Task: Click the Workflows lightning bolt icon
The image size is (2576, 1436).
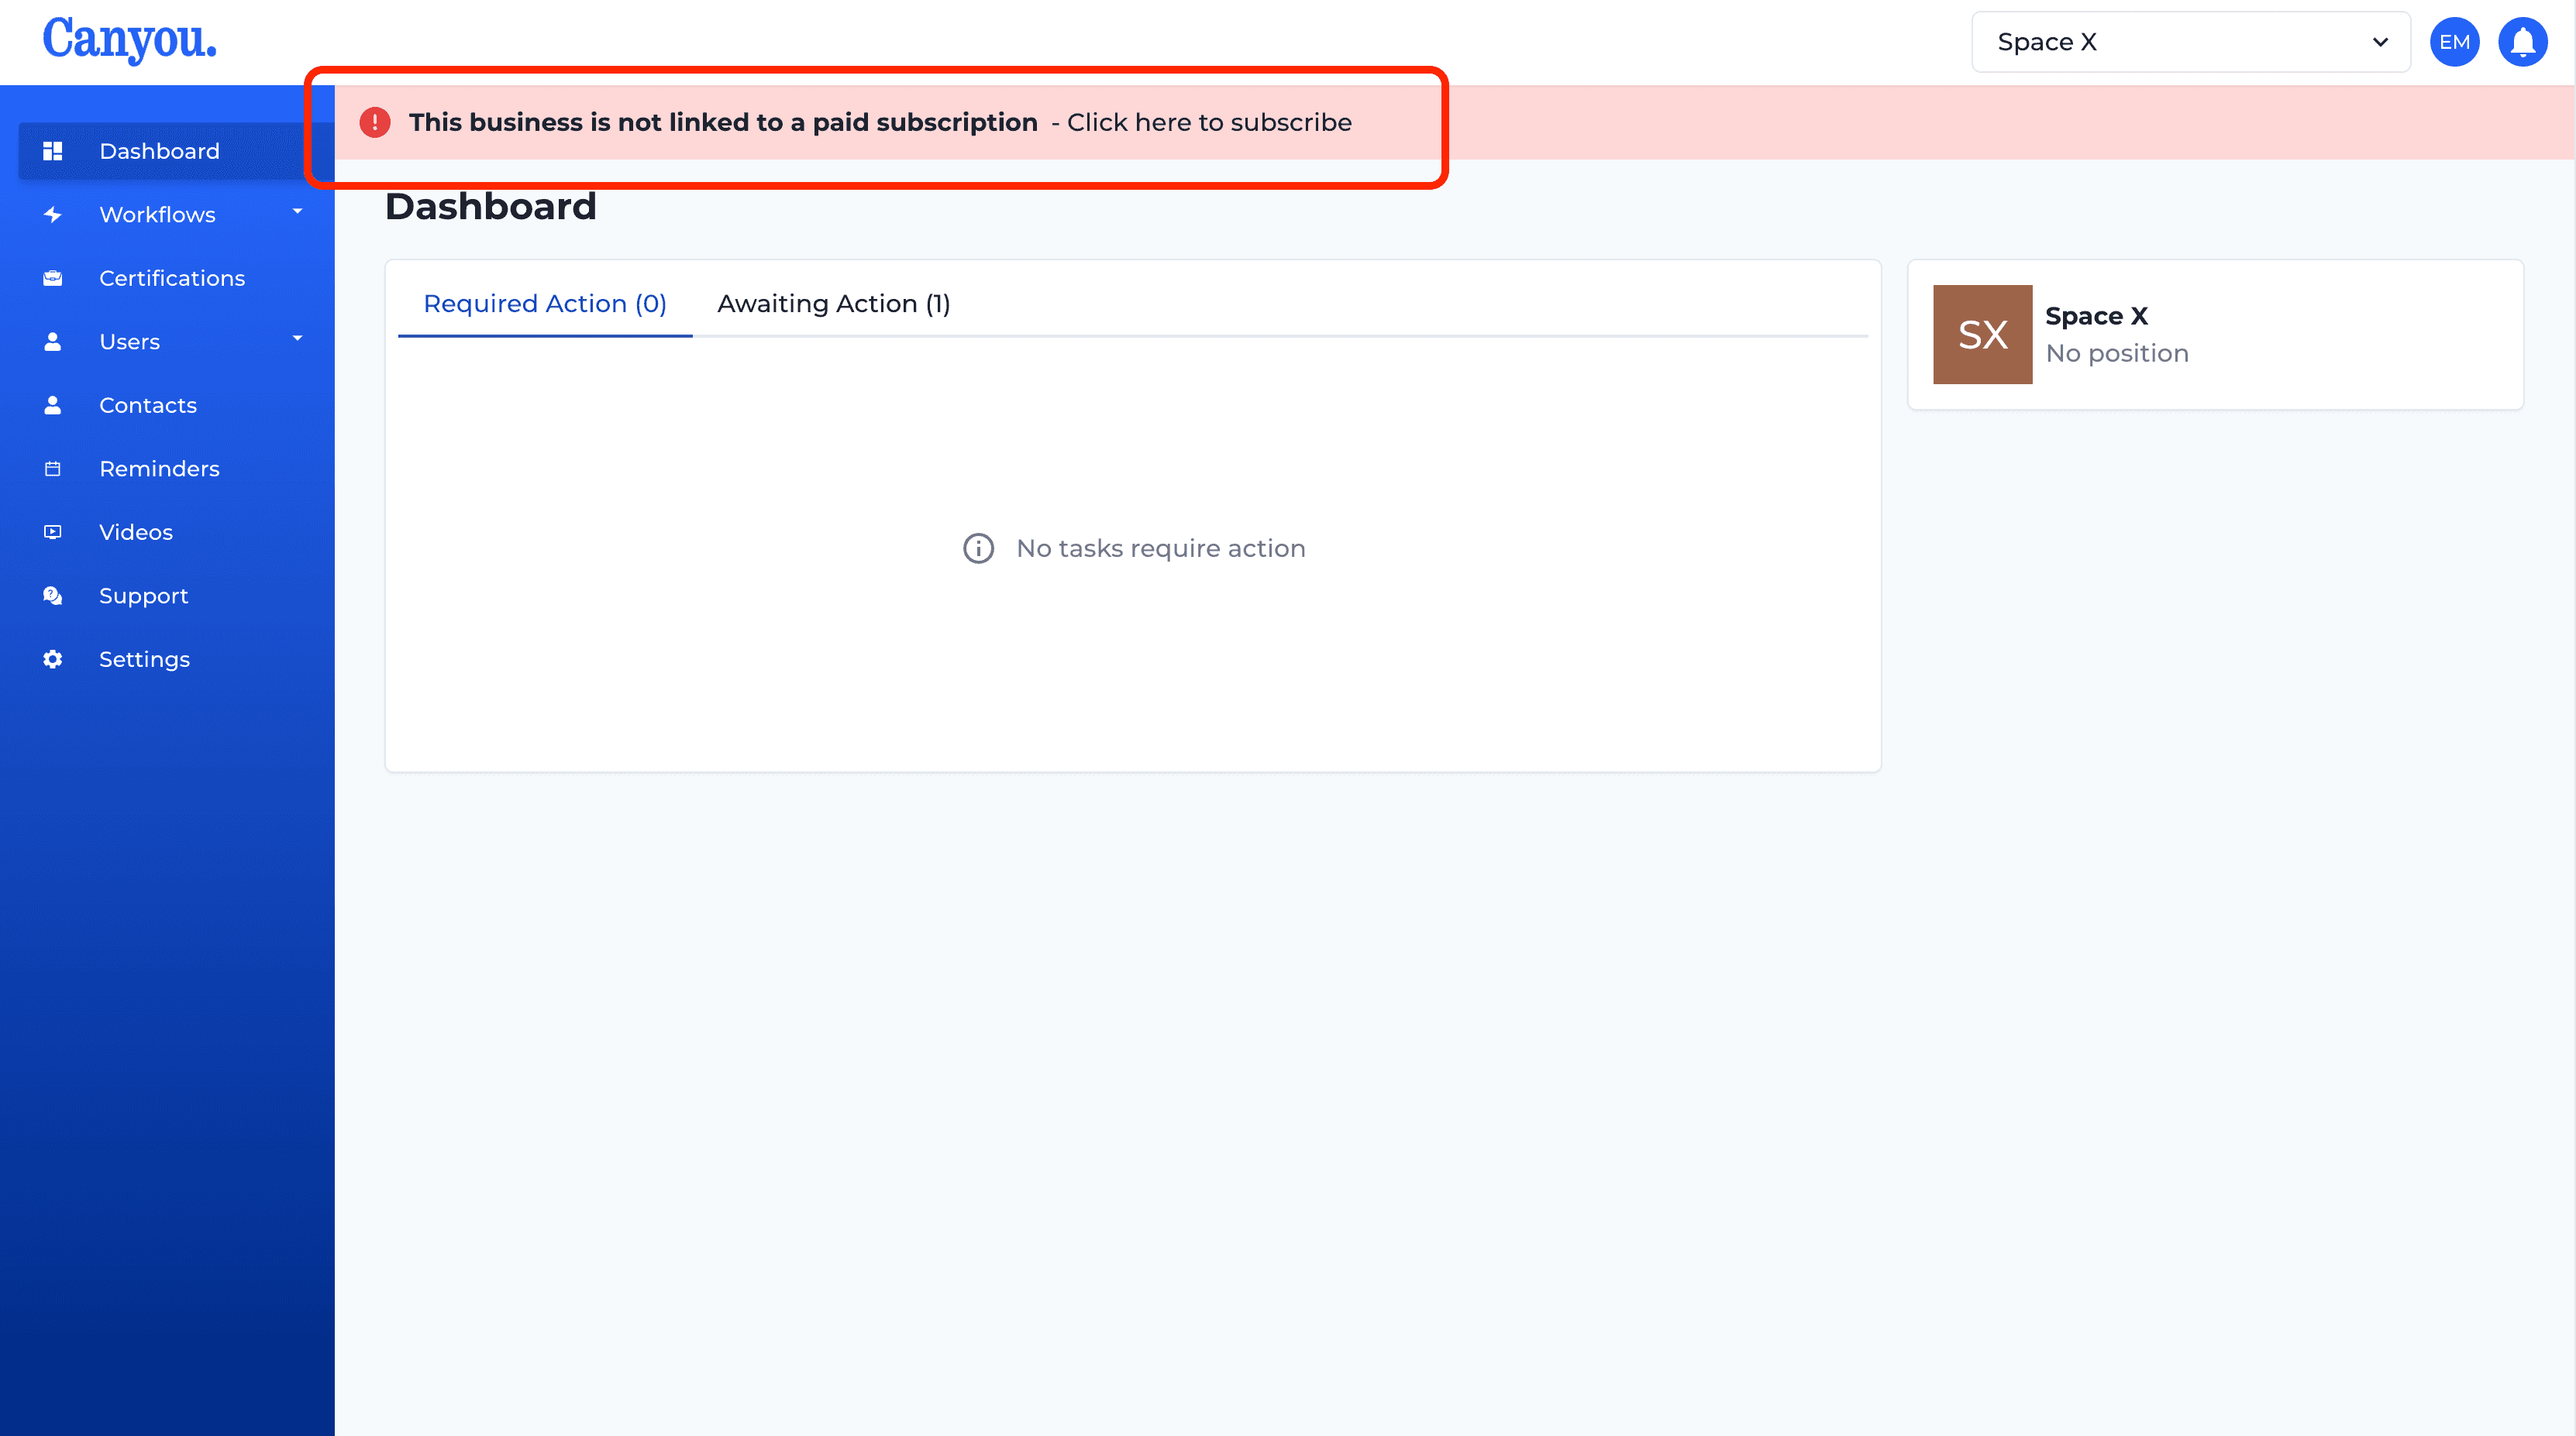Action: (53, 215)
